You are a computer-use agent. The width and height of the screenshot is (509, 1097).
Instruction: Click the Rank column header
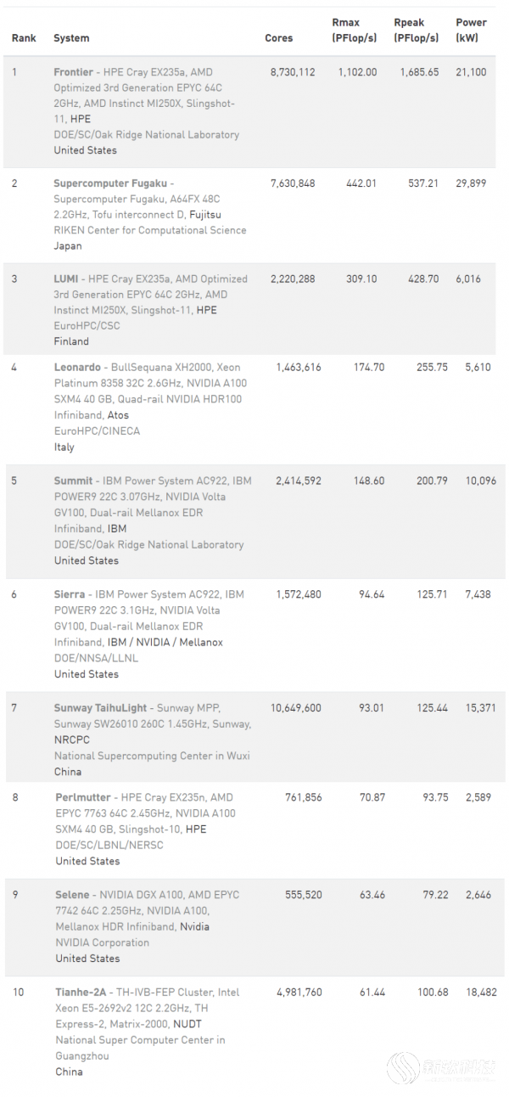point(22,38)
